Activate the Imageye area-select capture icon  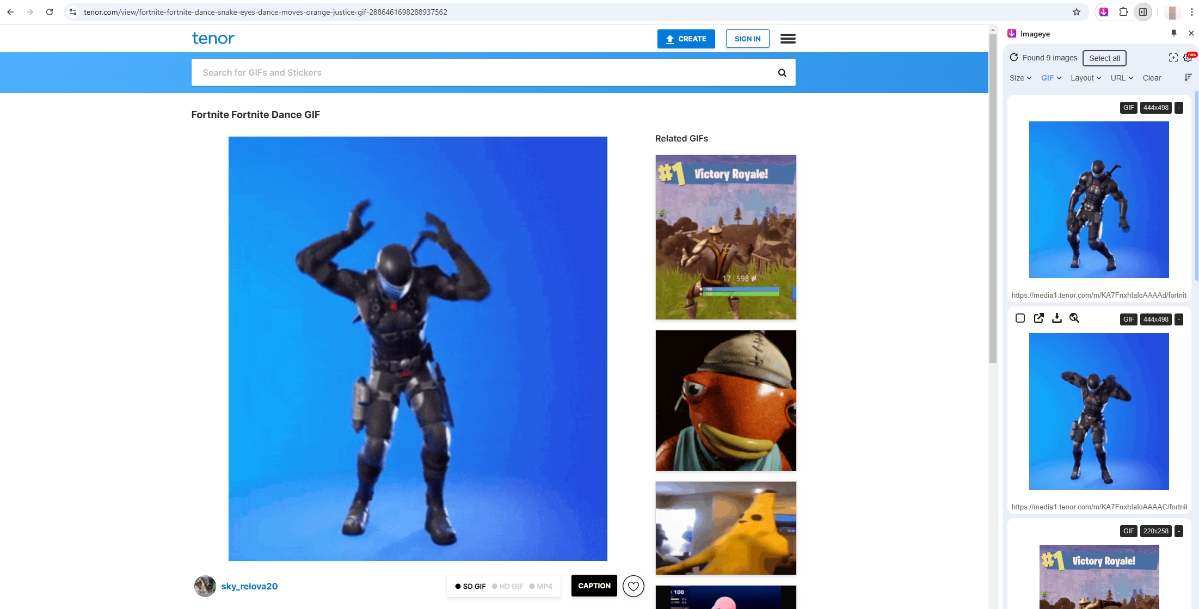1173,58
